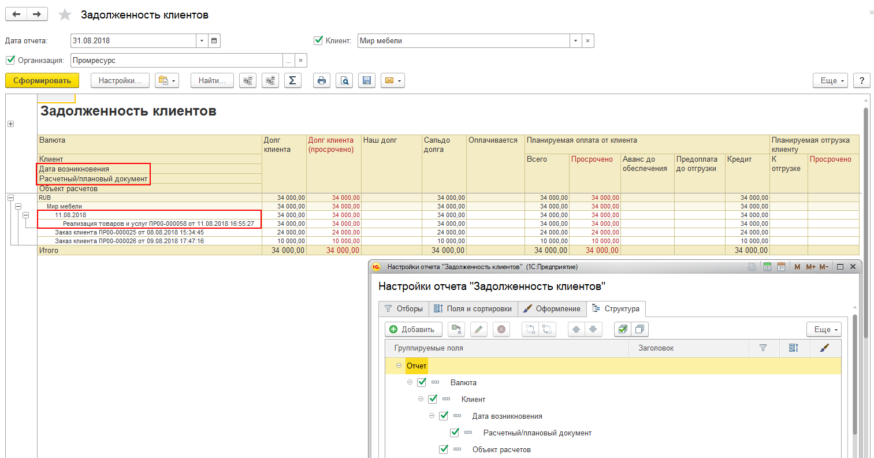Viewport: 874px width, 458px height.
Task: Click the sigma sum icon
Action: click(292, 81)
